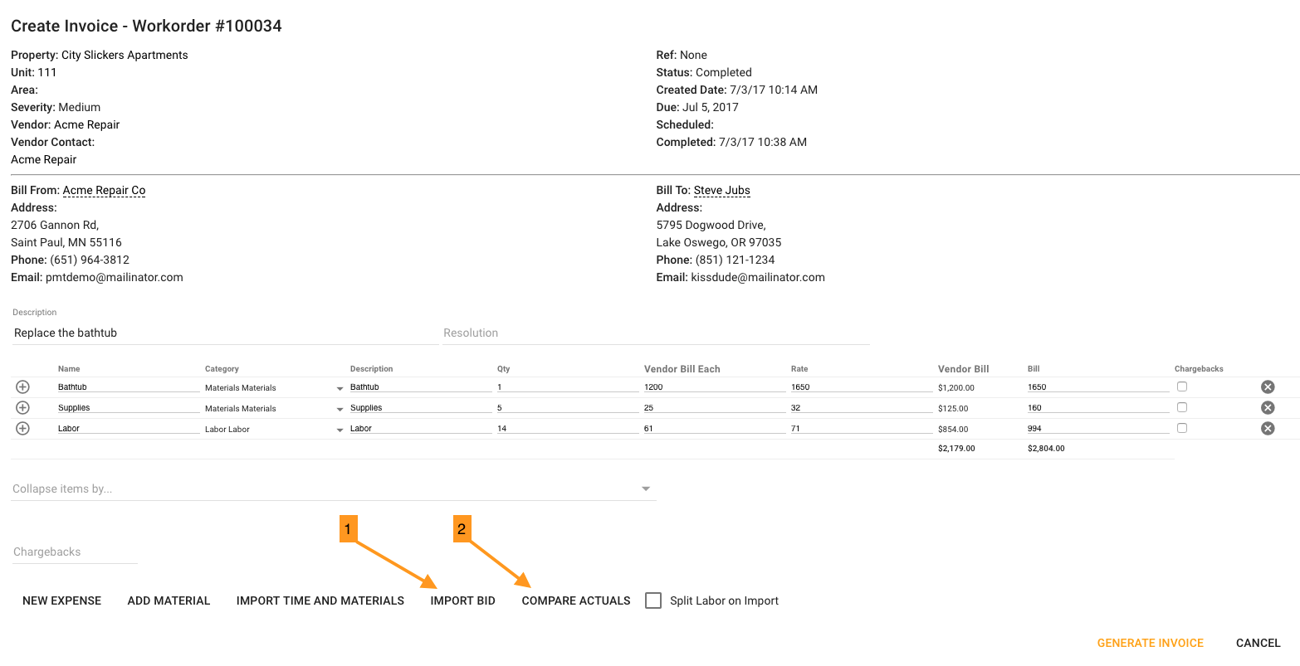Edit the Qty field for Supplies
Viewport: 1300px width, 666px height.
[568, 408]
